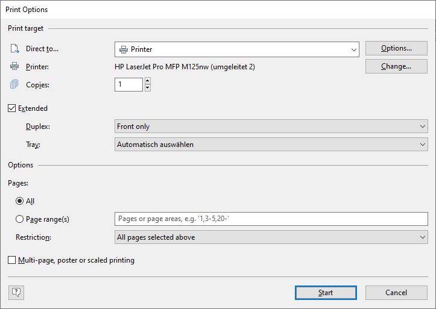Open the Direct to Printer dropdown
Image resolution: width=436 pixels, height=309 pixels.
pyautogui.click(x=237, y=49)
